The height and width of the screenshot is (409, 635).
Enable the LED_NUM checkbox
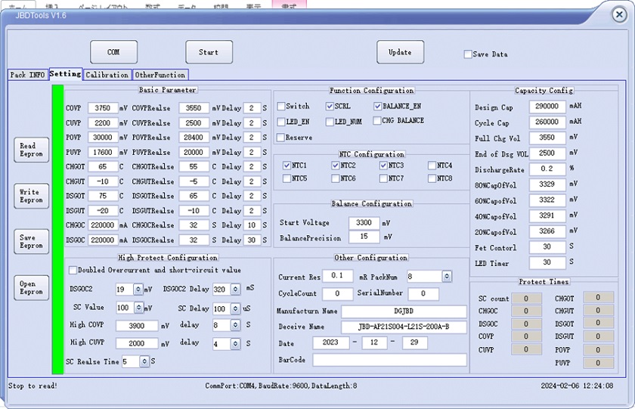pyautogui.click(x=330, y=122)
